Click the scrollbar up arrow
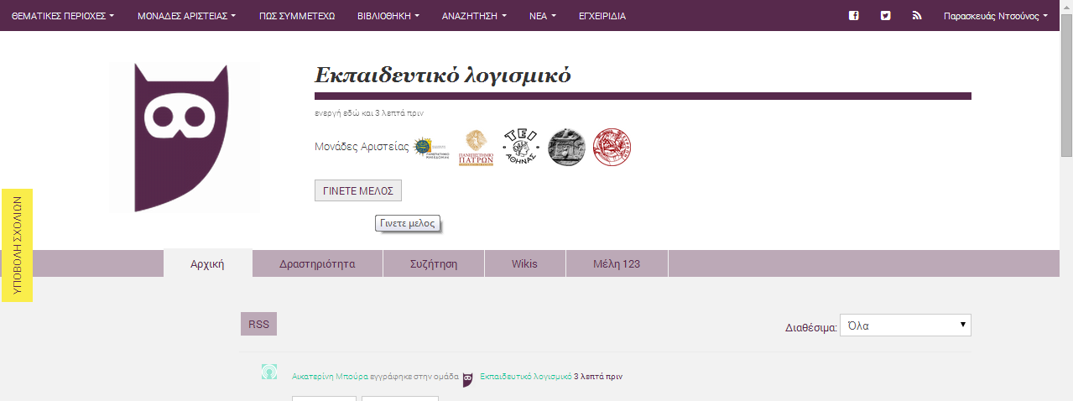This screenshot has height=401, width=1073. point(1066,7)
